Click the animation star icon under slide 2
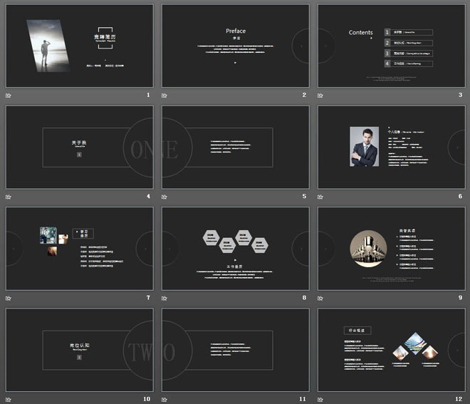The height and width of the screenshot is (404, 470). tap(164, 95)
